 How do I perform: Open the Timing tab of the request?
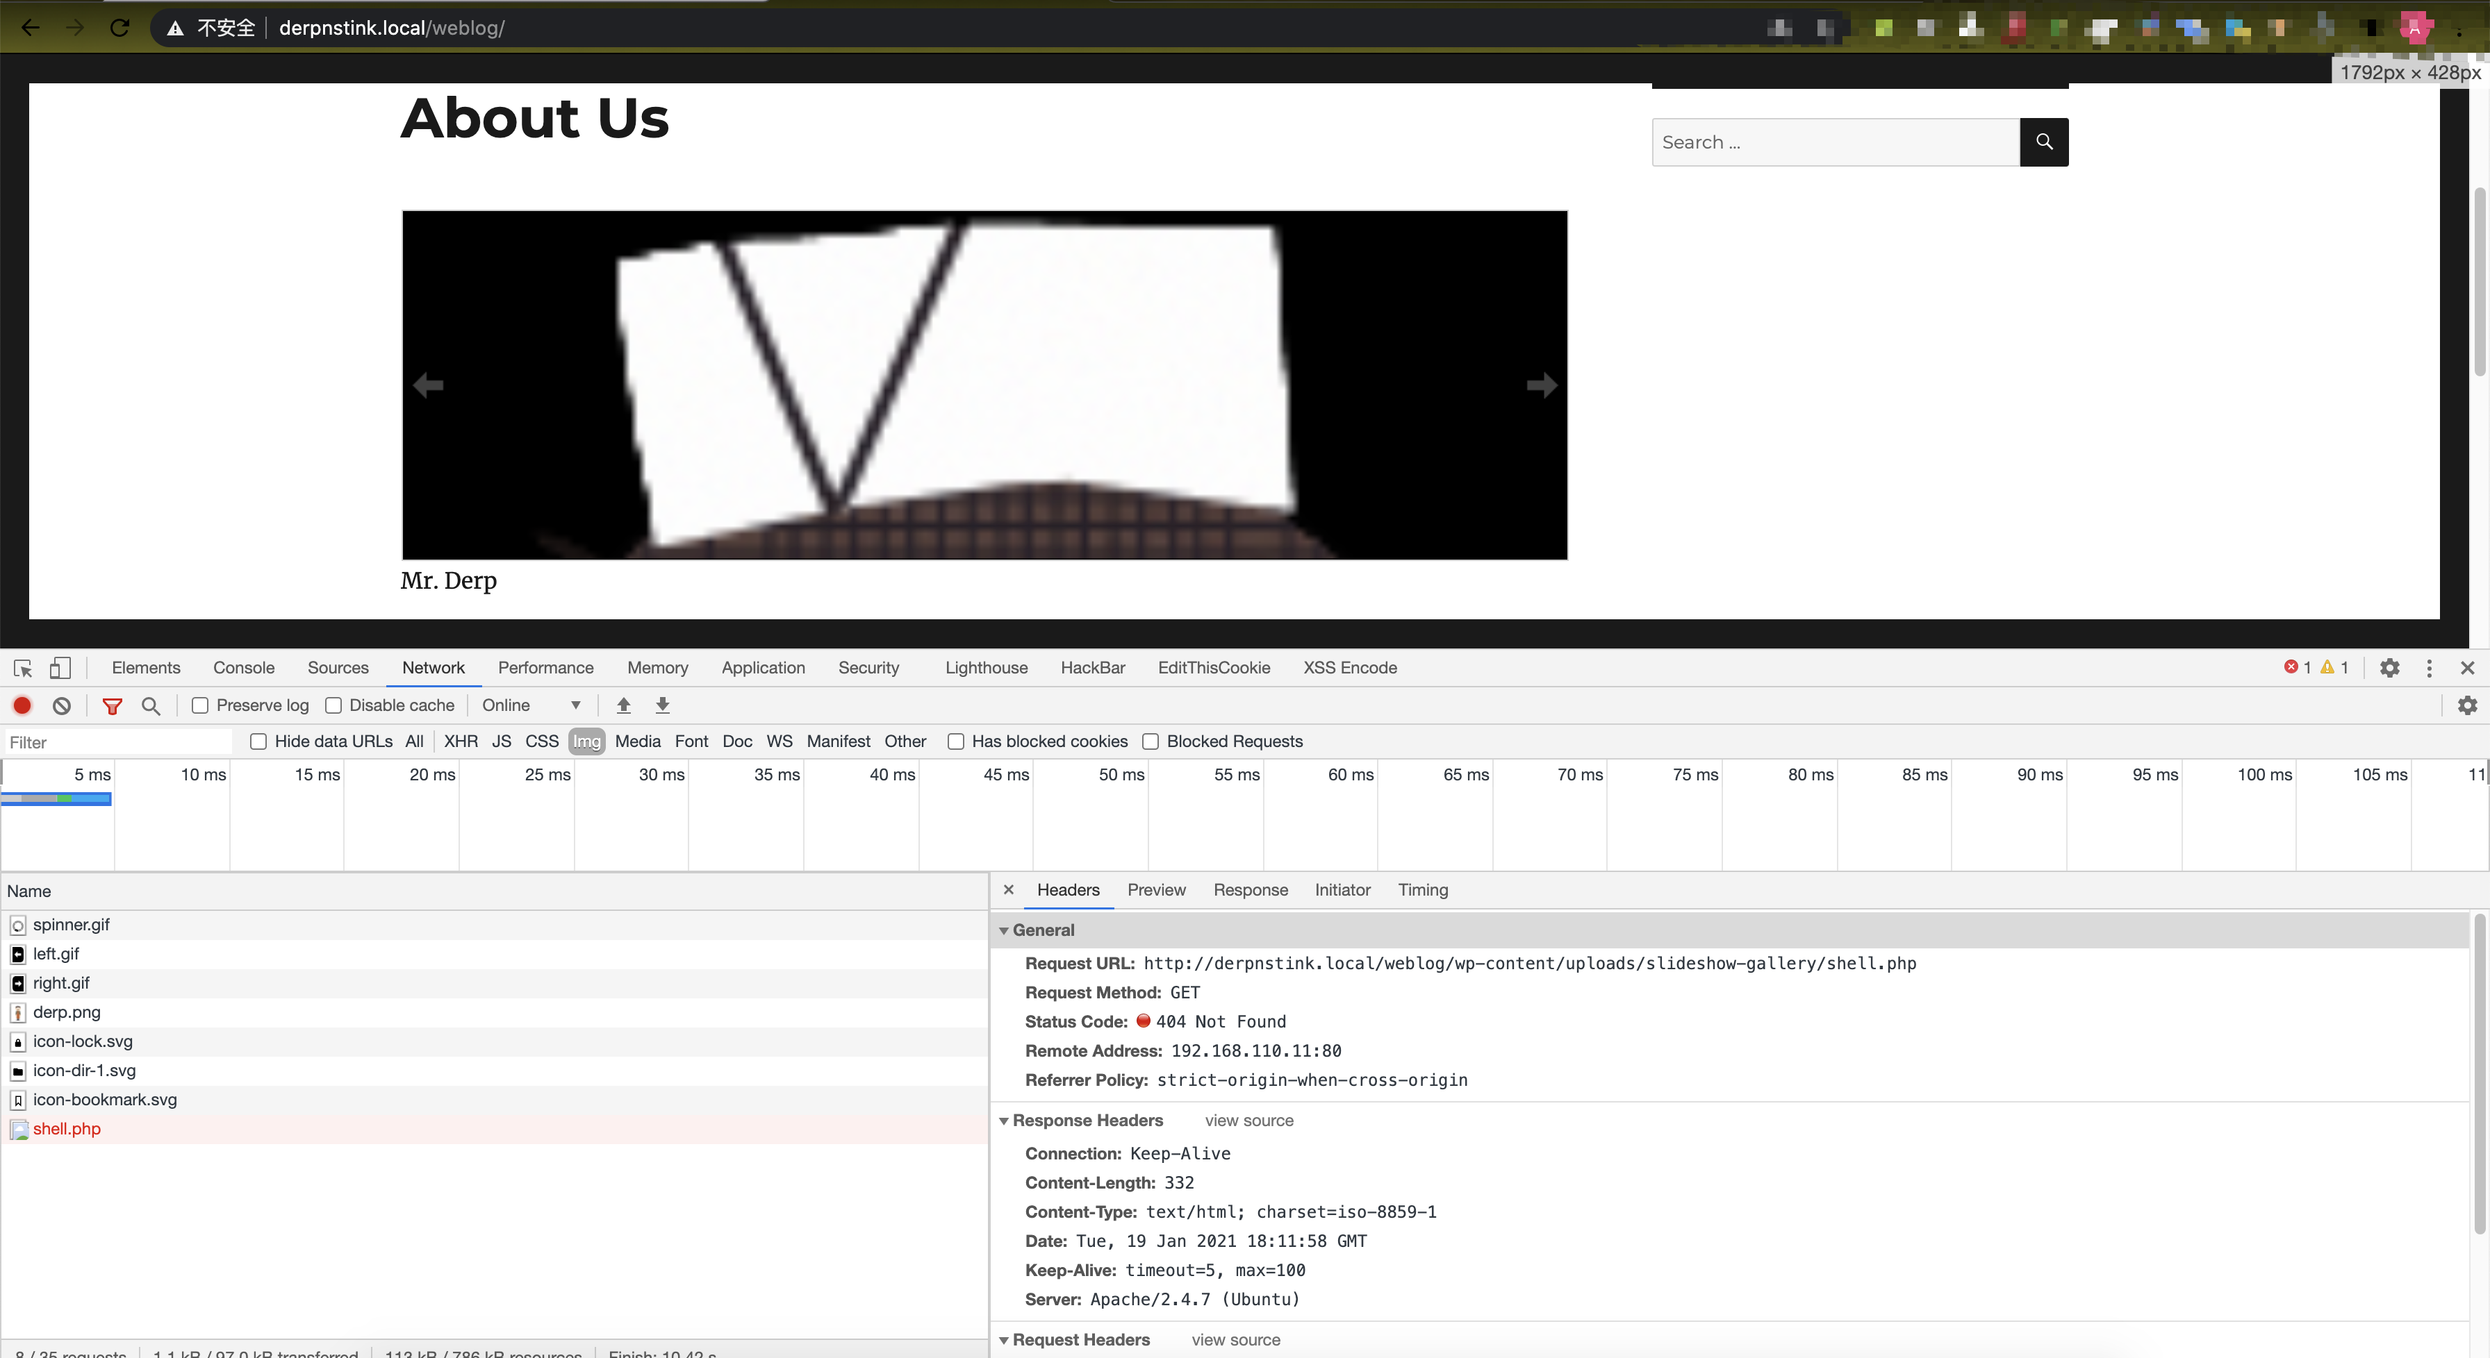(1423, 889)
